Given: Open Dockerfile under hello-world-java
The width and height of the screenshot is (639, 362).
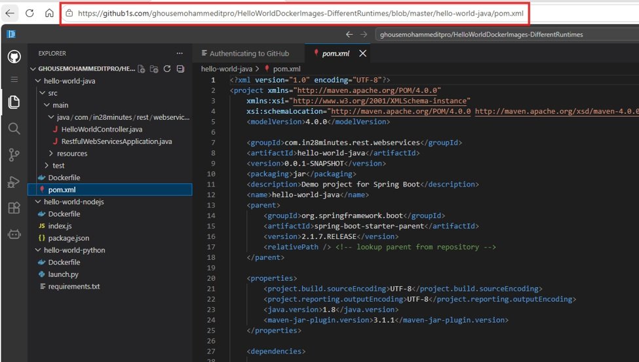Looking at the screenshot, I should (x=64, y=177).
